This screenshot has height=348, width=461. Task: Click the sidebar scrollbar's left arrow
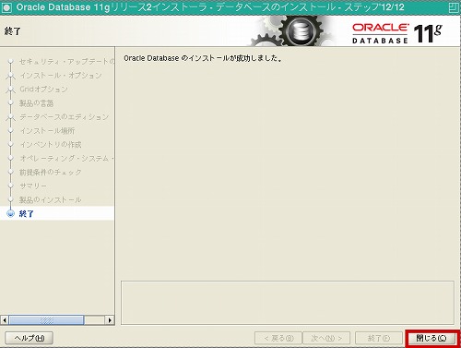[x=5, y=320]
